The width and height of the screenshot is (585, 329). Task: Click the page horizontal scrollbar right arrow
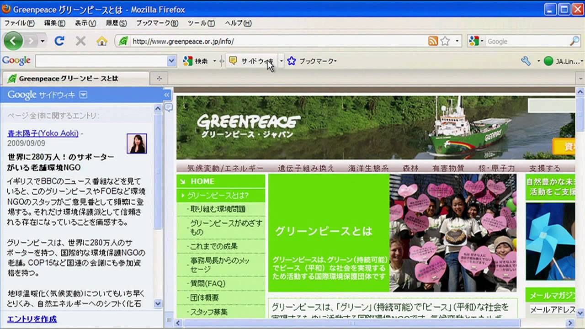(570, 323)
